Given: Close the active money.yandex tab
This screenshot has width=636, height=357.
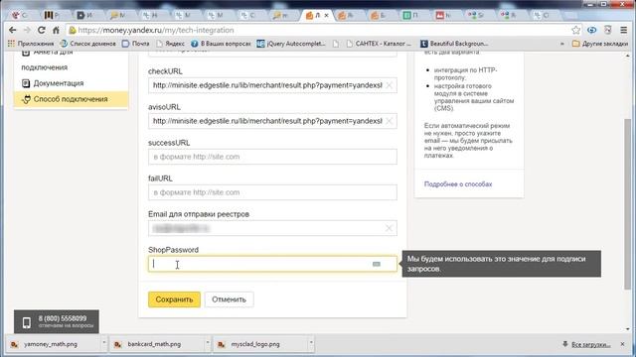Looking at the screenshot, I should click(326, 16).
